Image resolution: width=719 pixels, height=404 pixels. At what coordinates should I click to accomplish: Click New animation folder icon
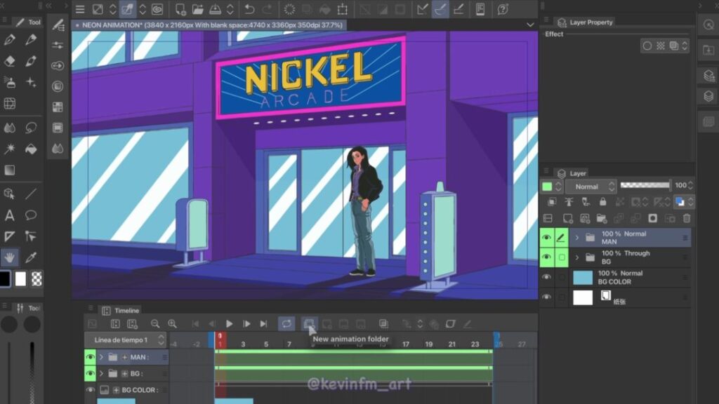point(309,323)
